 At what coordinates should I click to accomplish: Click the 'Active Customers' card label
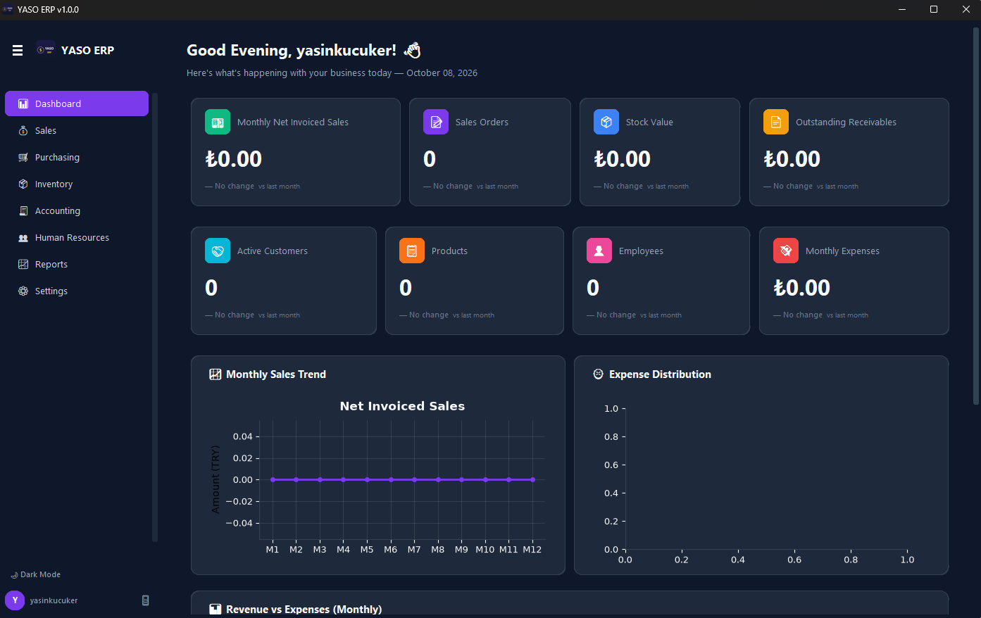273,251
